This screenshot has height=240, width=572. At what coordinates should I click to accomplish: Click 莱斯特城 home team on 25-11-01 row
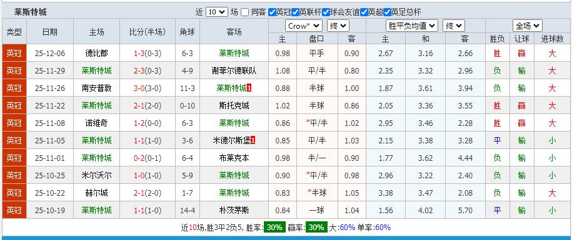click(96, 158)
